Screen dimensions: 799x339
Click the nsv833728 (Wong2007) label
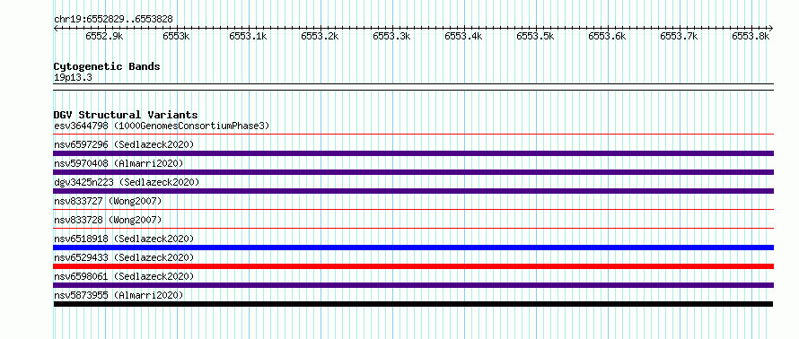[108, 220]
